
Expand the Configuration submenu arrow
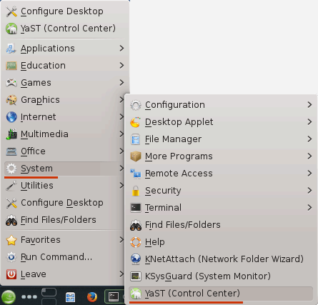click(x=309, y=105)
